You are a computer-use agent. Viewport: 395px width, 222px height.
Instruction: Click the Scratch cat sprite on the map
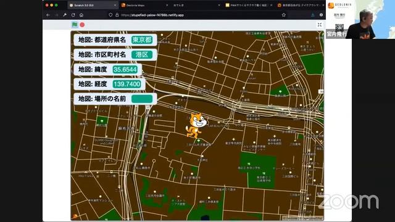(196, 125)
